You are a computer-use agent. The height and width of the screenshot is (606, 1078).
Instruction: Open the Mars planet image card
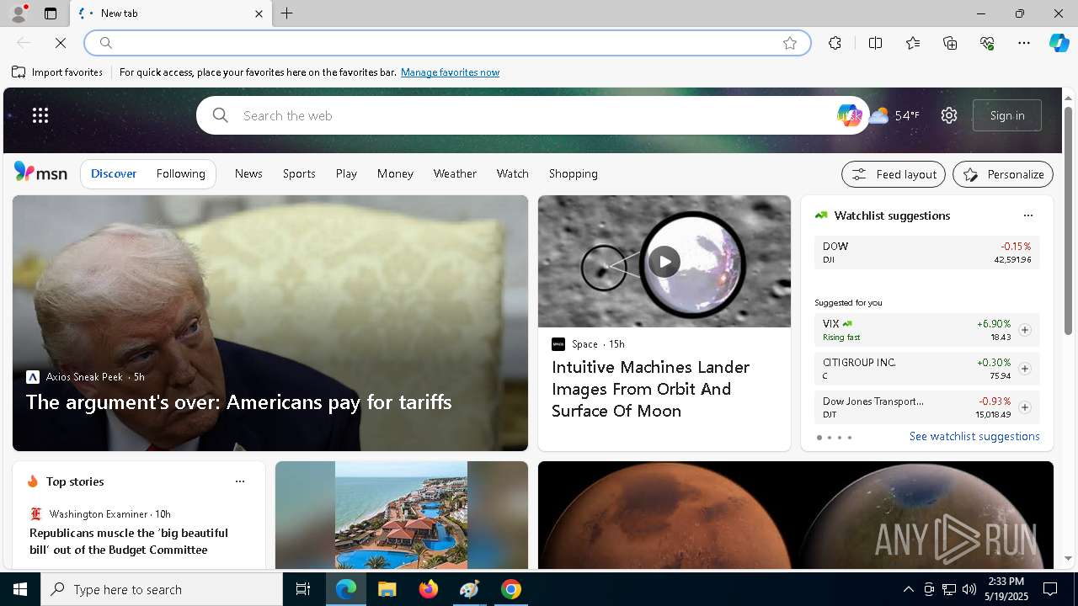coord(796,515)
